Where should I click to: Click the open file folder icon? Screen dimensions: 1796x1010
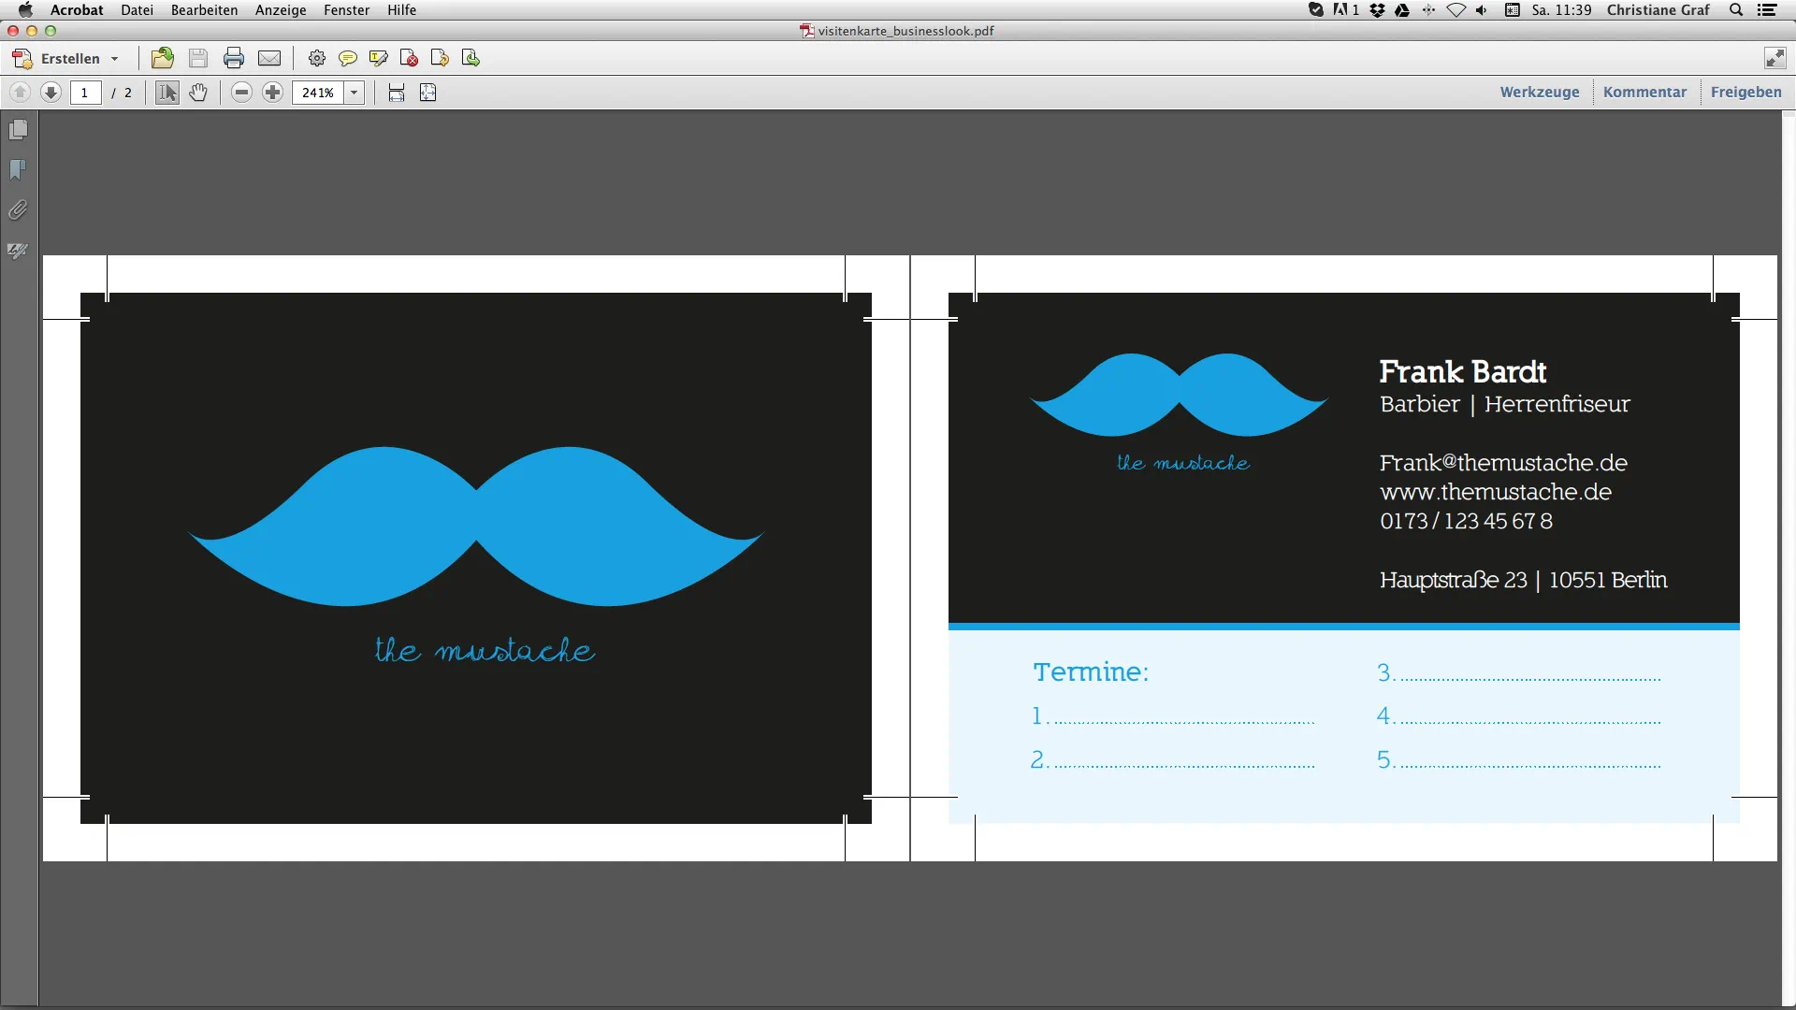163,58
